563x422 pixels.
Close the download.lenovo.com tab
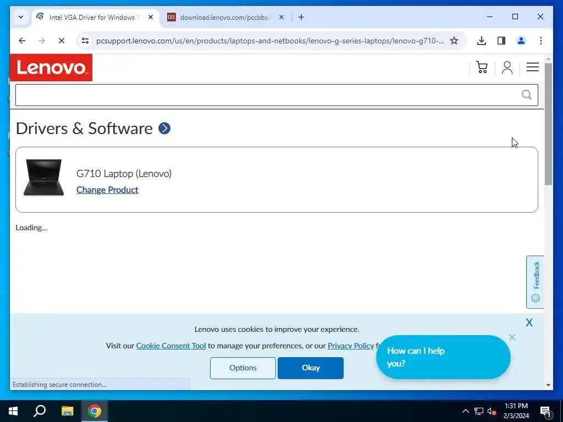point(281,17)
